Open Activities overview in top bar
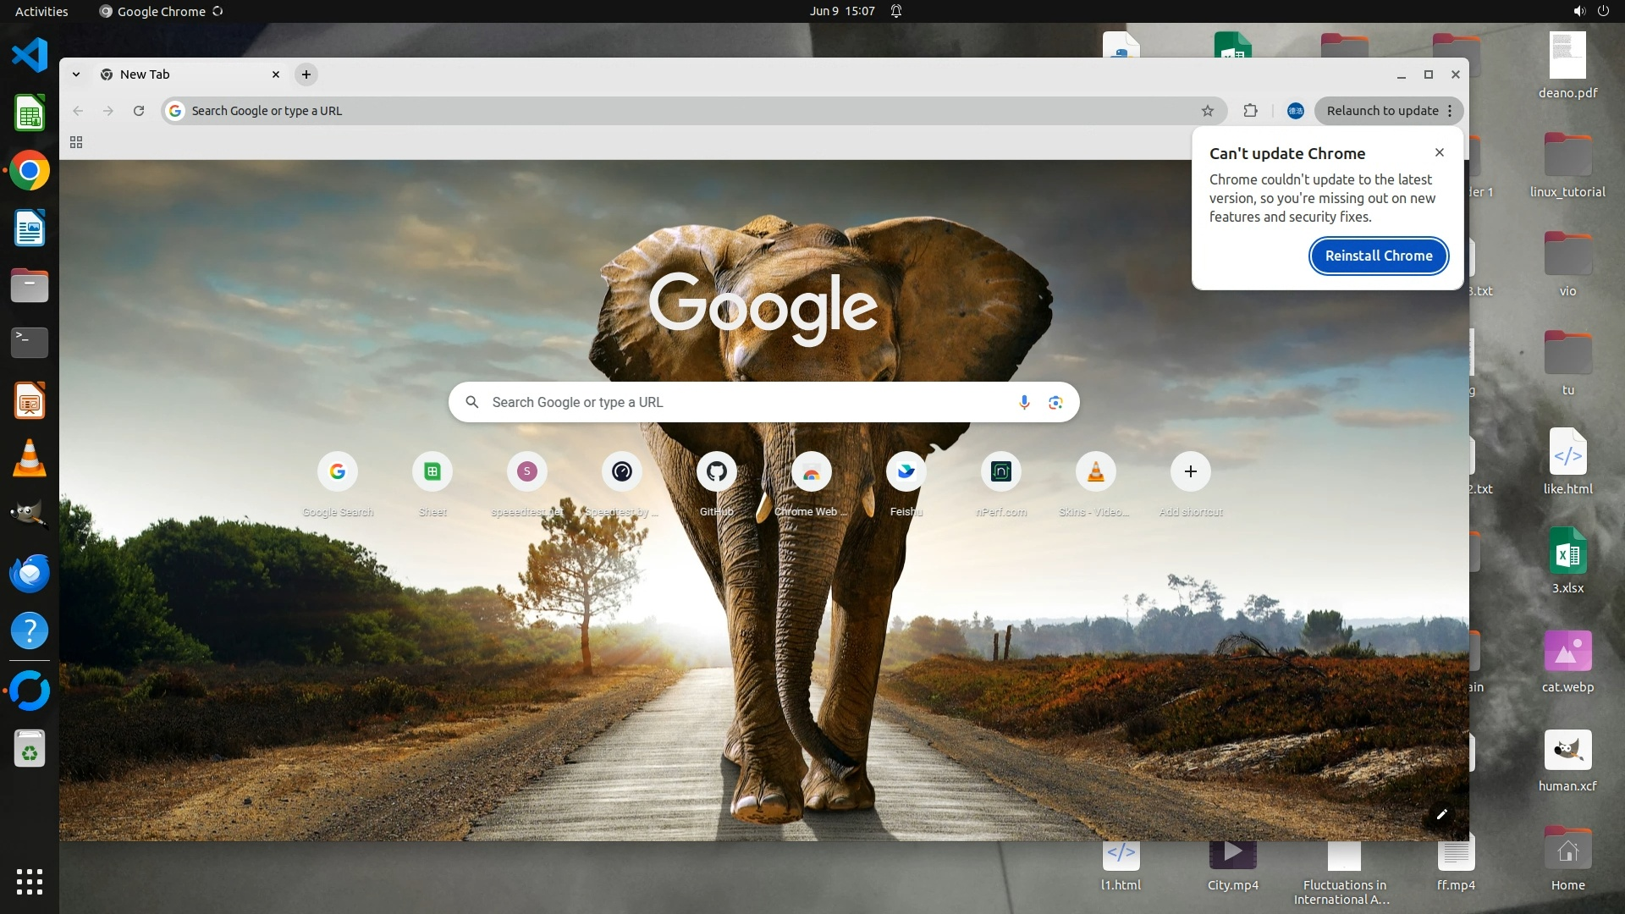The image size is (1625, 914). point(41,11)
